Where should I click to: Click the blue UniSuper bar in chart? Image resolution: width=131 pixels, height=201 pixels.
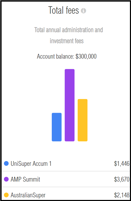pos(57,127)
